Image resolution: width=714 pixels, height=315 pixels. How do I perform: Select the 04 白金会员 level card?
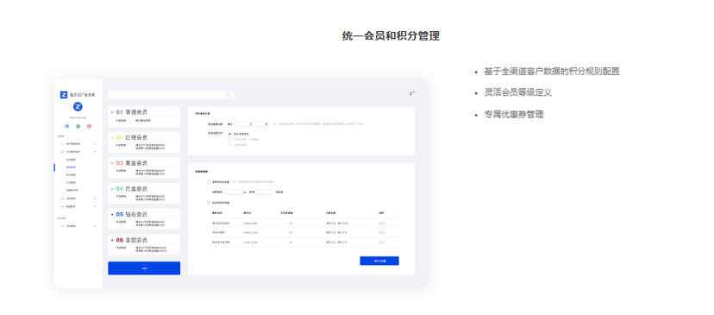click(x=144, y=193)
